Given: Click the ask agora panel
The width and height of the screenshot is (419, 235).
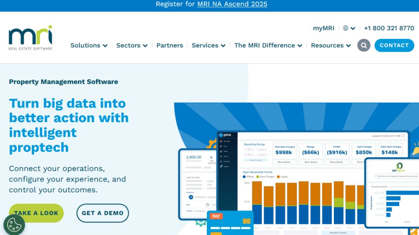Looking at the screenshot, I should [x=392, y=192].
